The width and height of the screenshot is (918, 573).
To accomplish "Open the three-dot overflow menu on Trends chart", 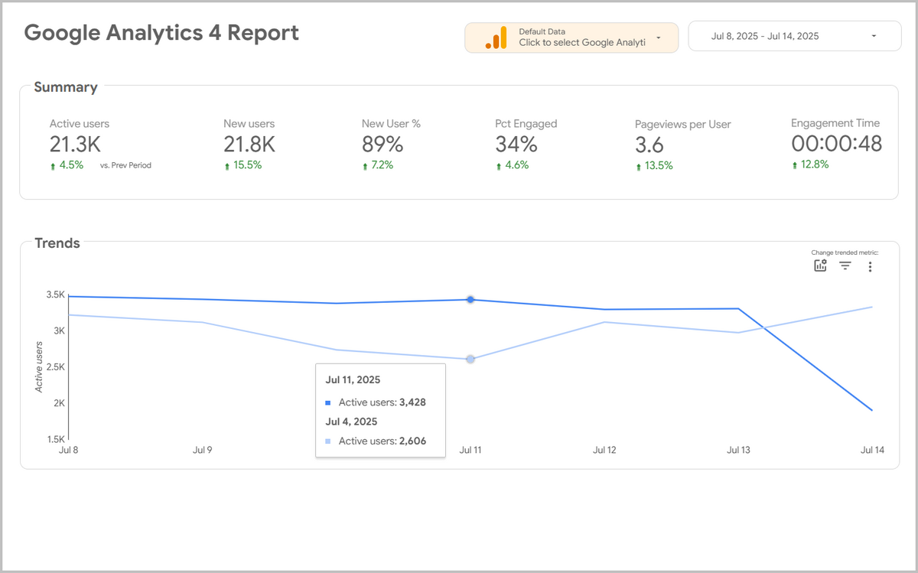I will [870, 265].
